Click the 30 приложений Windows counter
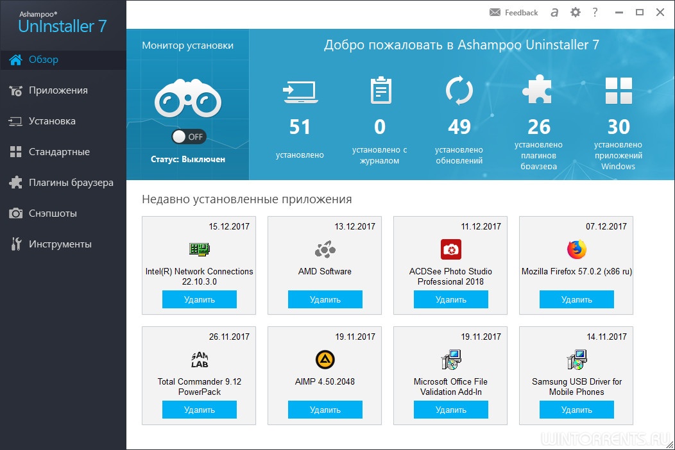675x450 pixels. (x=618, y=144)
